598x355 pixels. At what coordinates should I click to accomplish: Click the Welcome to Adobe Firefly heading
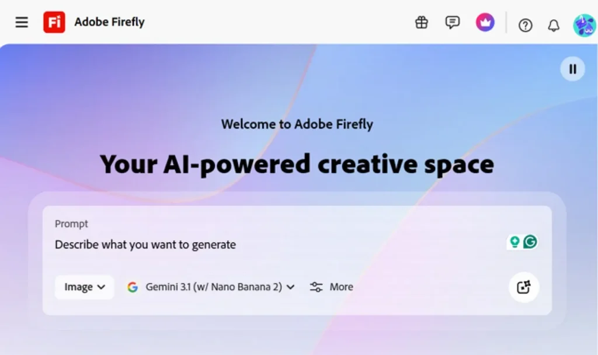tap(297, 124)
